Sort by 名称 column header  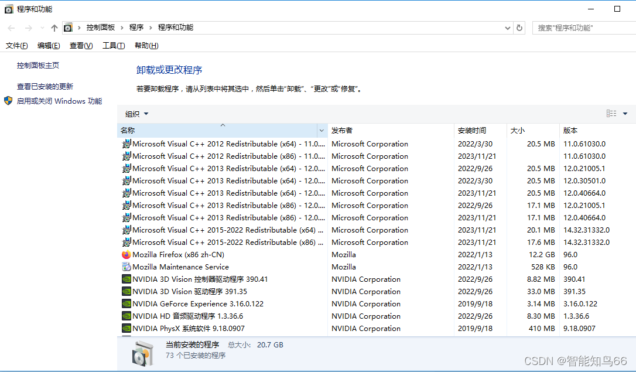point(217,131)
